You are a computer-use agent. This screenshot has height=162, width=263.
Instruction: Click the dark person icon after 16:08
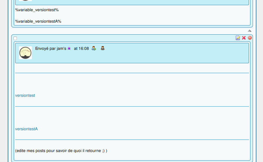click(103, 48)
